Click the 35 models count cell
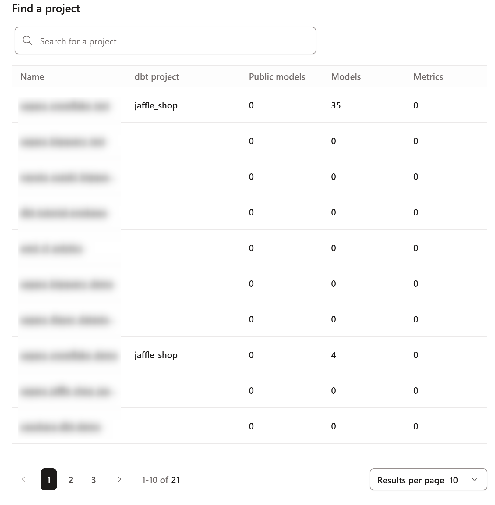The image size is (495, 505). 336,105
